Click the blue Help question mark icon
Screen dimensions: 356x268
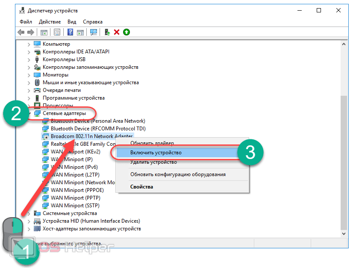click(x=70, y=32)
